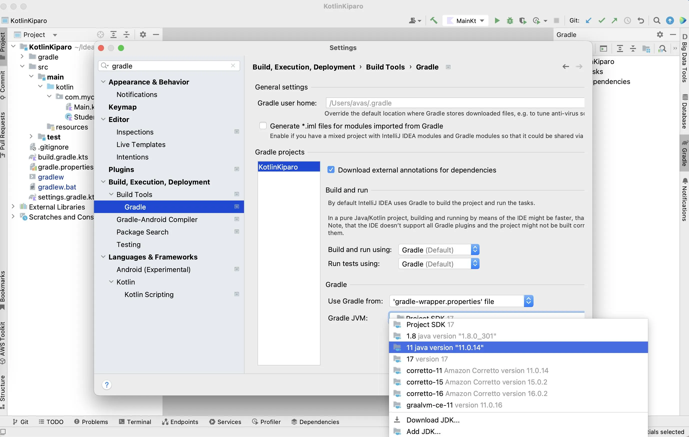
Task: Click the green Run button
Action: pyautogui.click(x=497, y=20)
